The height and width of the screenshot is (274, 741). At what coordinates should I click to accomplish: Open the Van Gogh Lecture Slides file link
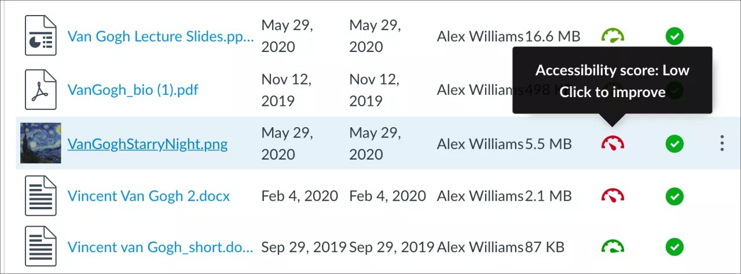point(160,36)
